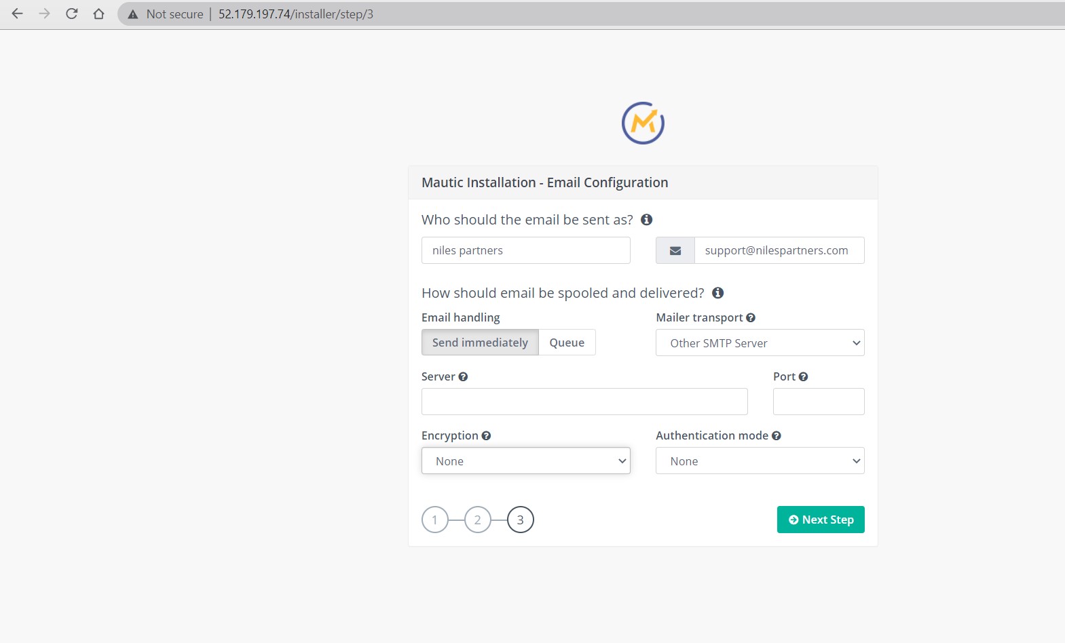Go to installer step 1 circle
Screen dimensions: 1065x643
coord(435,520)
